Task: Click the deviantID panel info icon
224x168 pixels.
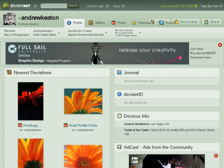Action: [x=119, y=94]
